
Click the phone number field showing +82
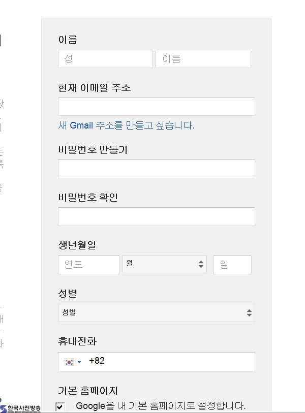[157, 362]
